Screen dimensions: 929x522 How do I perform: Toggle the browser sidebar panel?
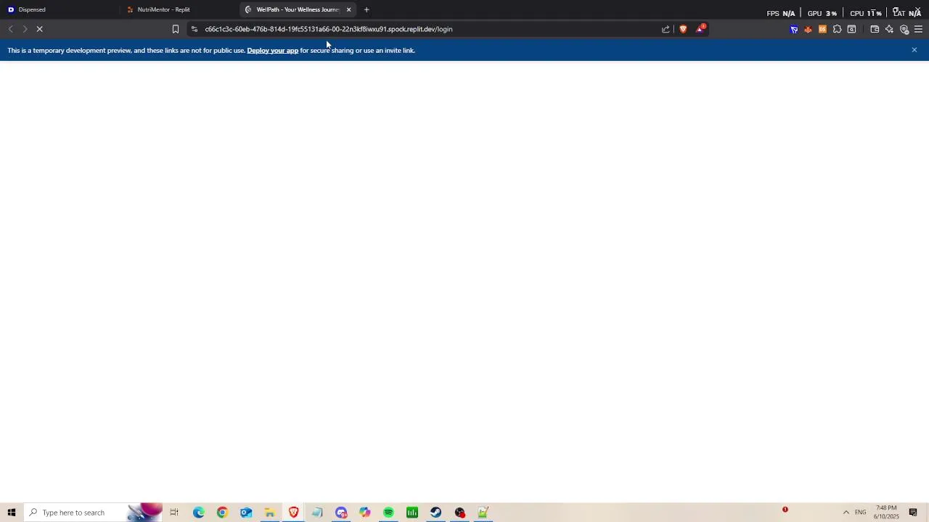click(851, 30)
